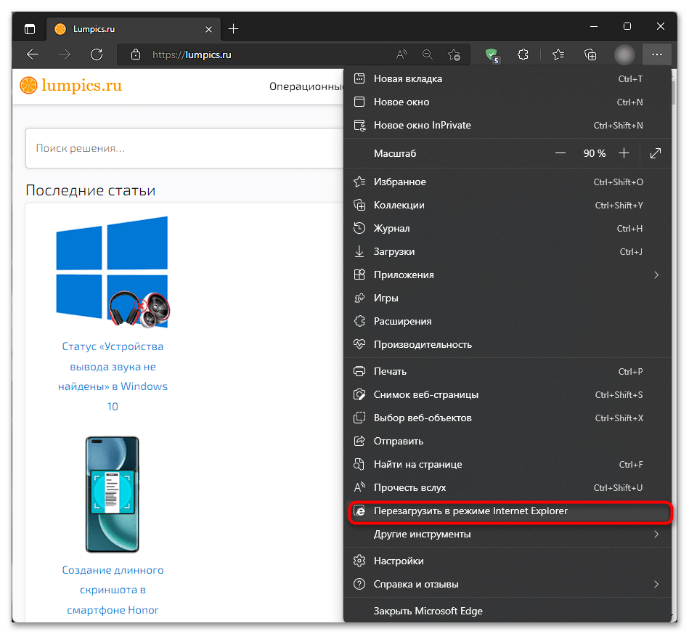Open the user profile avatar
689x634 pixels.
624,55
